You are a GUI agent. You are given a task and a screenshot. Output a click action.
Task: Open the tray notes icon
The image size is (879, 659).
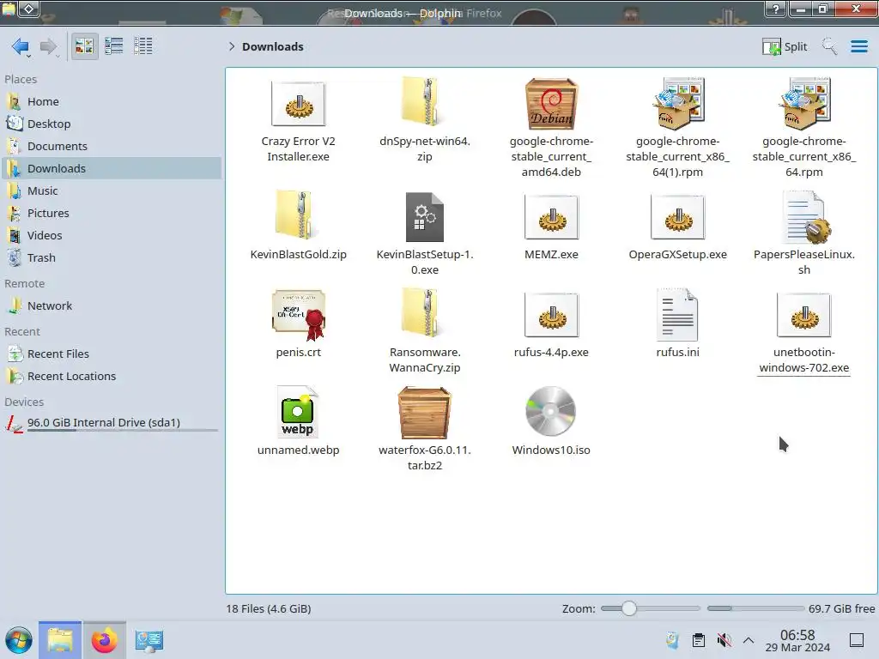672,640
